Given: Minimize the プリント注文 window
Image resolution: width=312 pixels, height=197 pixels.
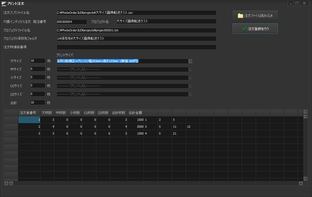Looking at the screenshot, I should tap(291, 3).
